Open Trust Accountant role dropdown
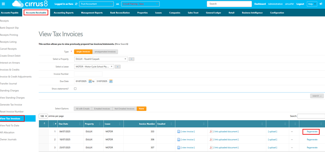 [96, 4]
